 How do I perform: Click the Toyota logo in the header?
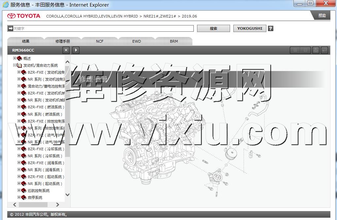click(x=24, y=16)
